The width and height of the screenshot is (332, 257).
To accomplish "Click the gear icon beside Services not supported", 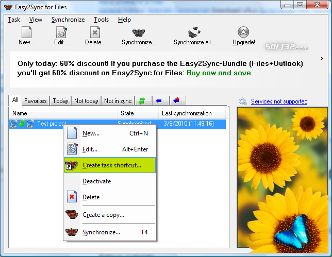I will coord(243,101).
